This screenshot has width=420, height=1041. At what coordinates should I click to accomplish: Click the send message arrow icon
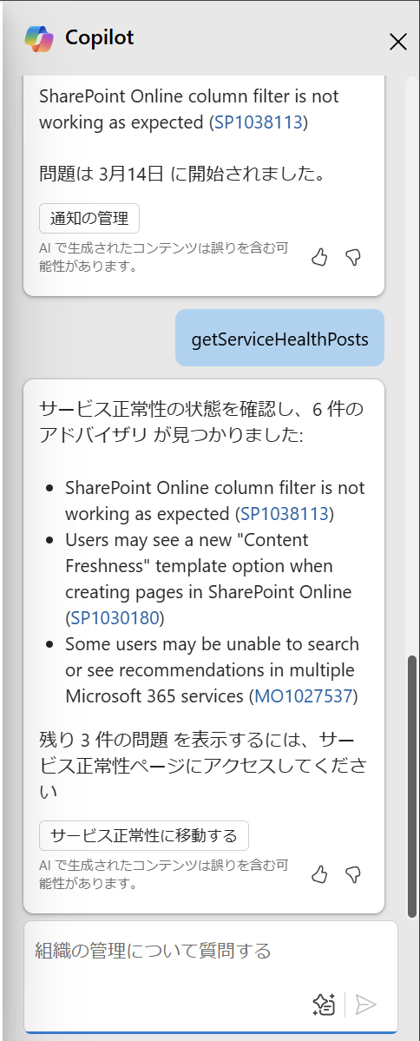pos(365,1005)
